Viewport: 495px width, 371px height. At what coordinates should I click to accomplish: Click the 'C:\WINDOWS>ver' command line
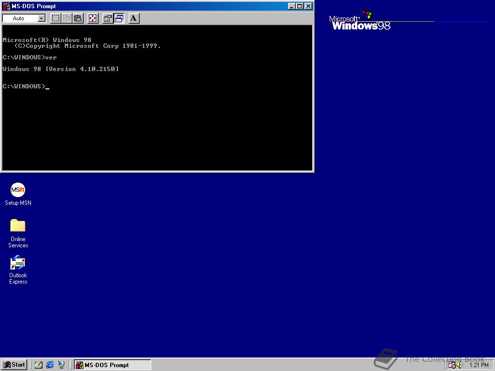29,57
